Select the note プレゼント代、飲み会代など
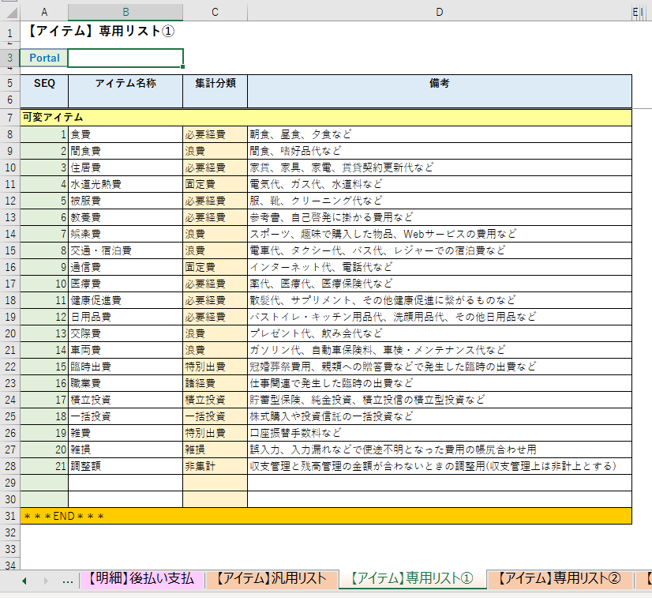The width and height of the screenshot is (652, 598). [x=440, y=333]
